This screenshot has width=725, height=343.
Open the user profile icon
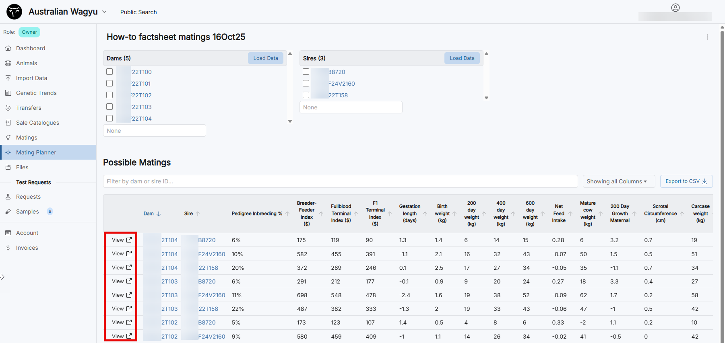675,8
